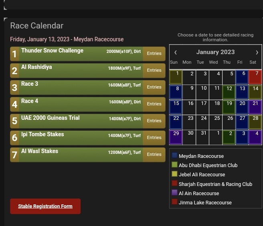The width and height of the screenshot is (263, 226).
Task: Click the Meydan Racecourse blue legend swatch
Action: pos(174,155)
